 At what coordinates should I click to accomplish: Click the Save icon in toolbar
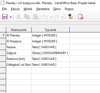point(5,17)
